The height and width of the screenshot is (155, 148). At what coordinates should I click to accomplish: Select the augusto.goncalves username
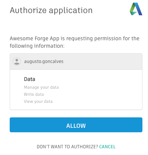tap(44, 61)
